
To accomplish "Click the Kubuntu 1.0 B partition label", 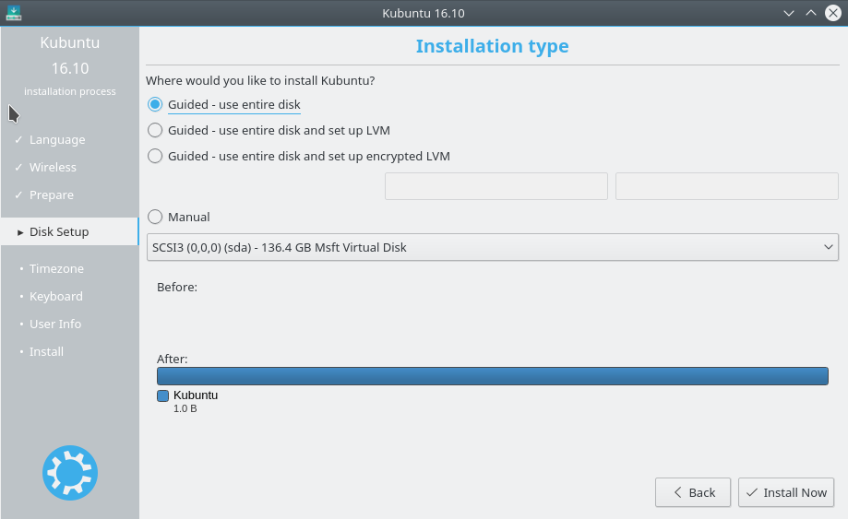I will point(196,401).
